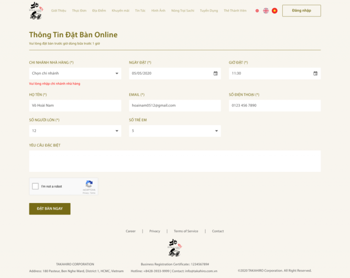Click the Yêu Cầu Đặc Biệt text area

(175, 161)
